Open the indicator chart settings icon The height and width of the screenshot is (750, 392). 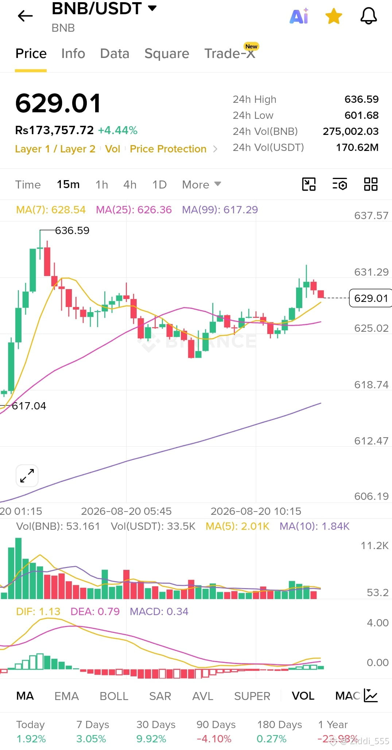[371, 695]
